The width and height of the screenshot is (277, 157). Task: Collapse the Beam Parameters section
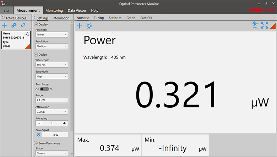coord(36,143)
